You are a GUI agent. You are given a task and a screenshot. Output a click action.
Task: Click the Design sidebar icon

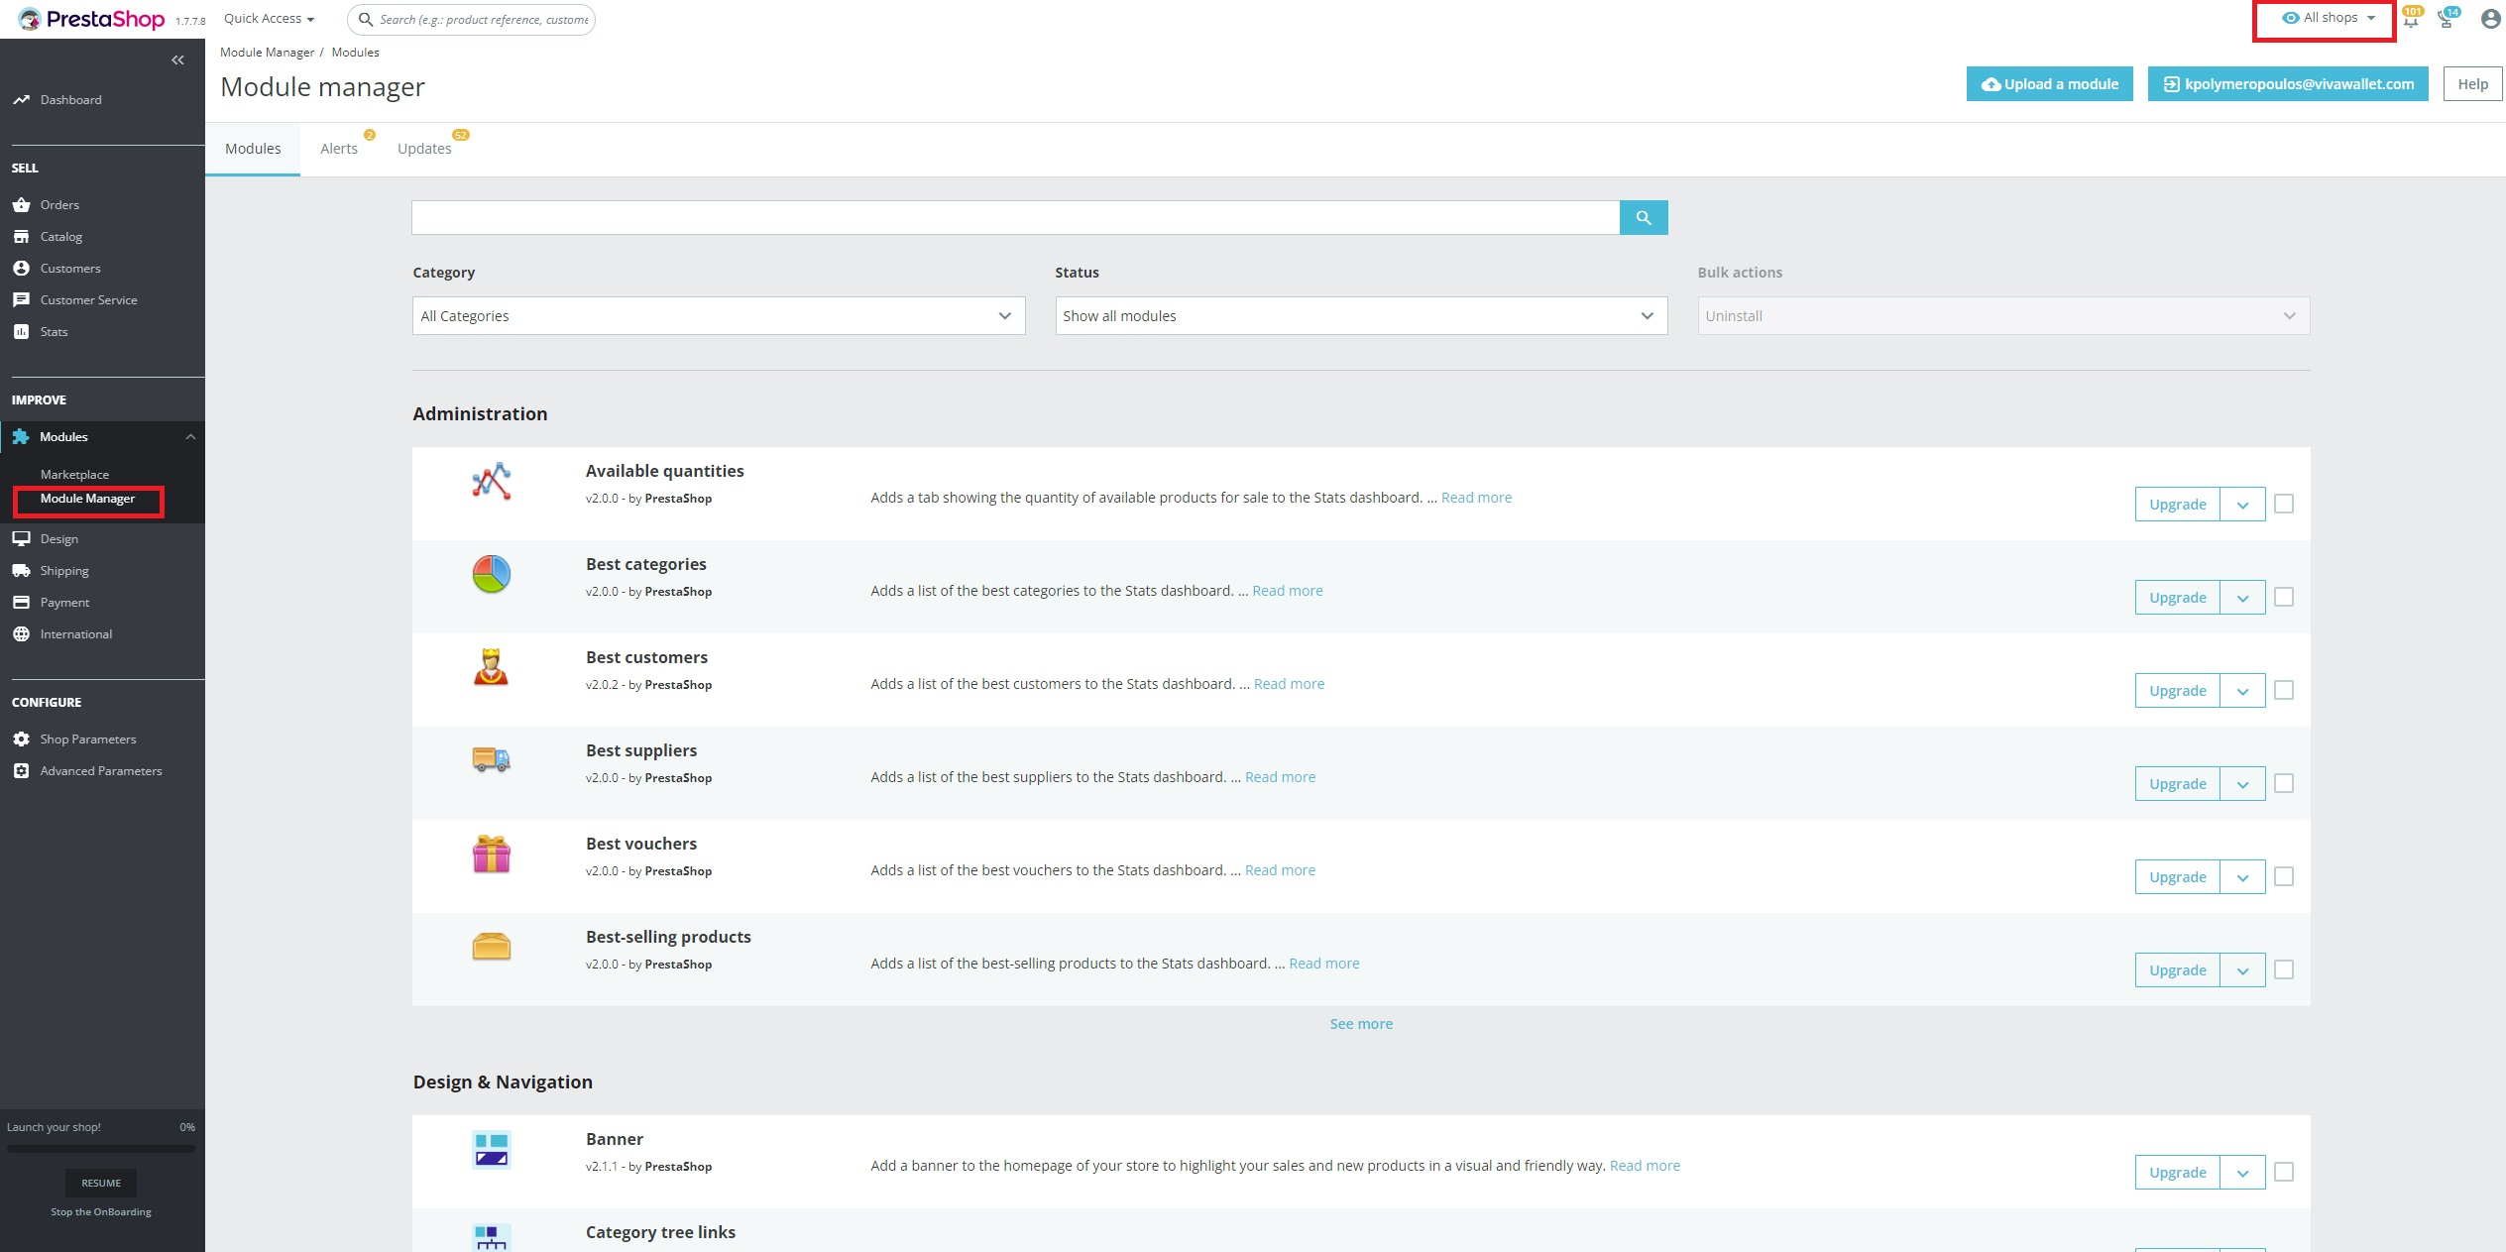23,537
